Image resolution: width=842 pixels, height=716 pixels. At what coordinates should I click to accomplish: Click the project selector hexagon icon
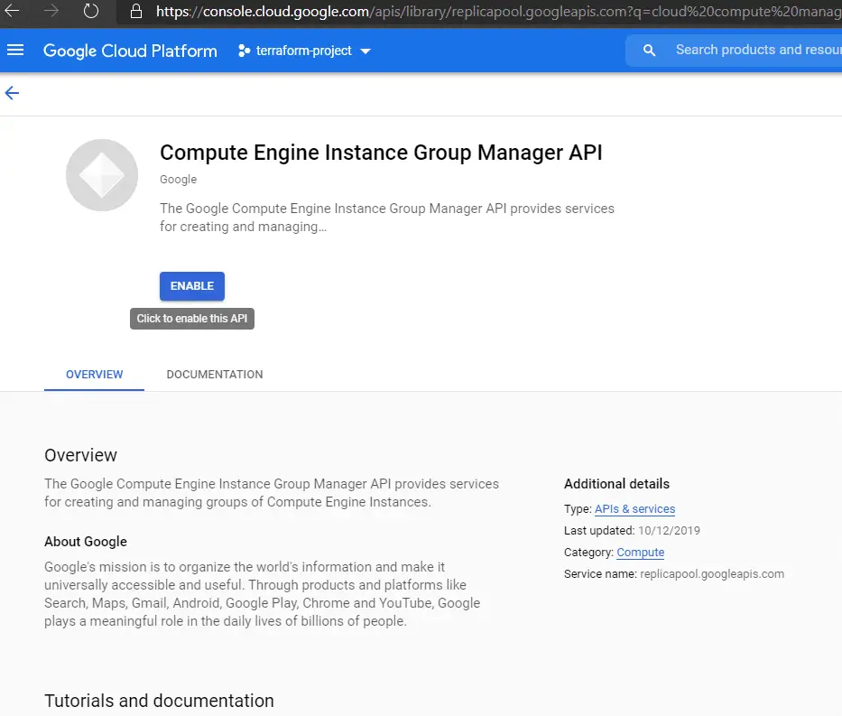click(244, 51)
